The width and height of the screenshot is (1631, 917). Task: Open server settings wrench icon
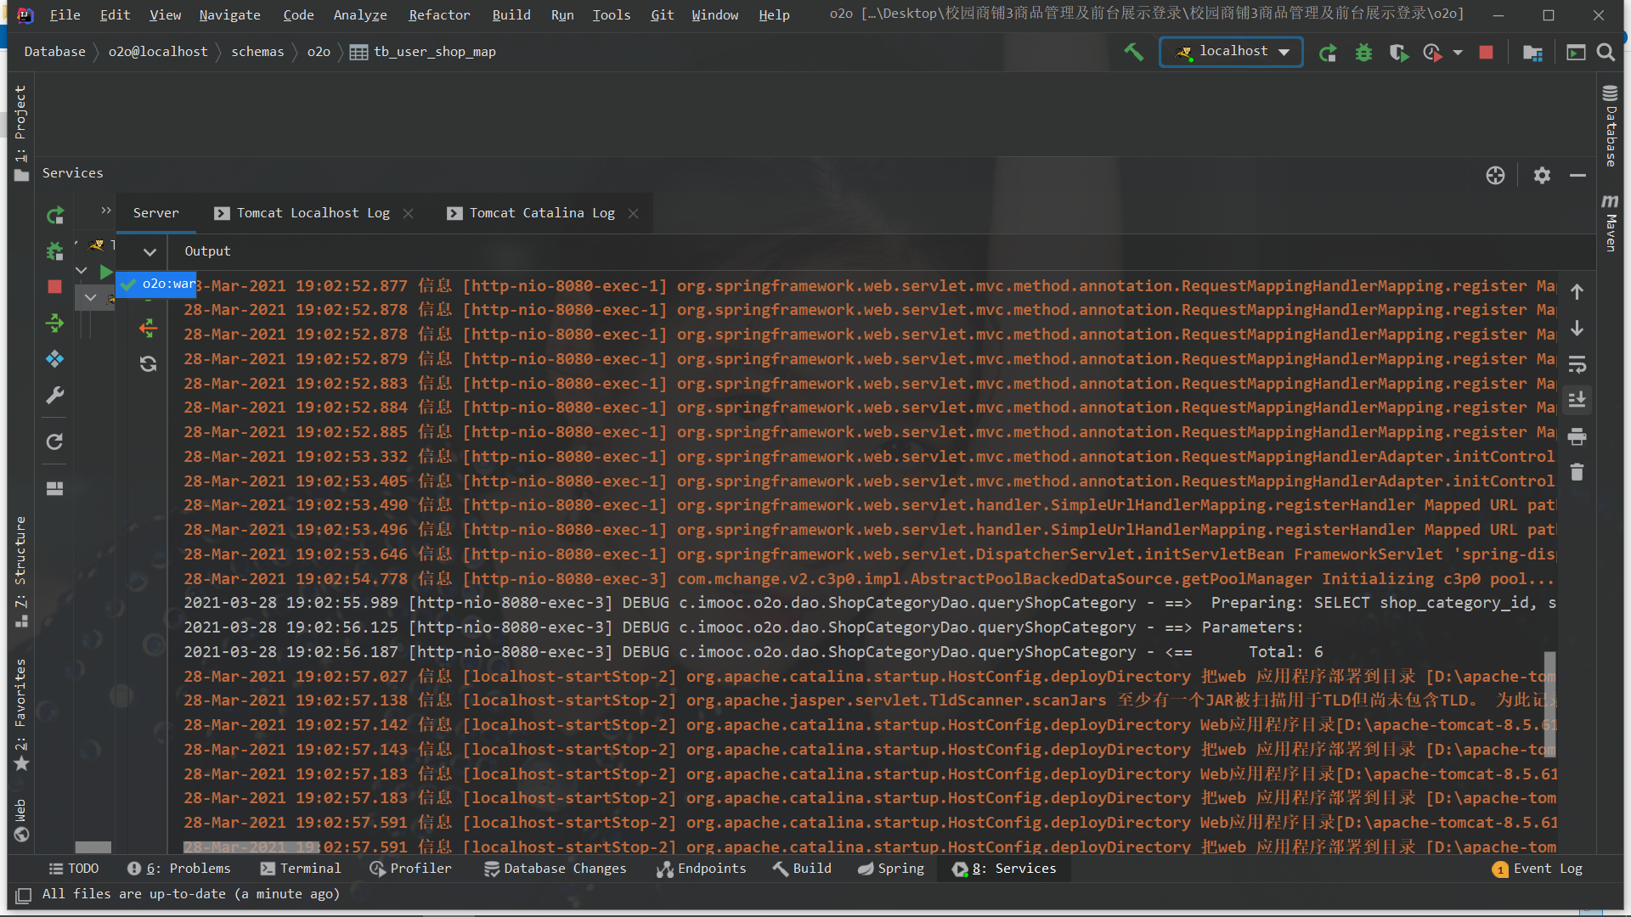[x=55, y=396]
